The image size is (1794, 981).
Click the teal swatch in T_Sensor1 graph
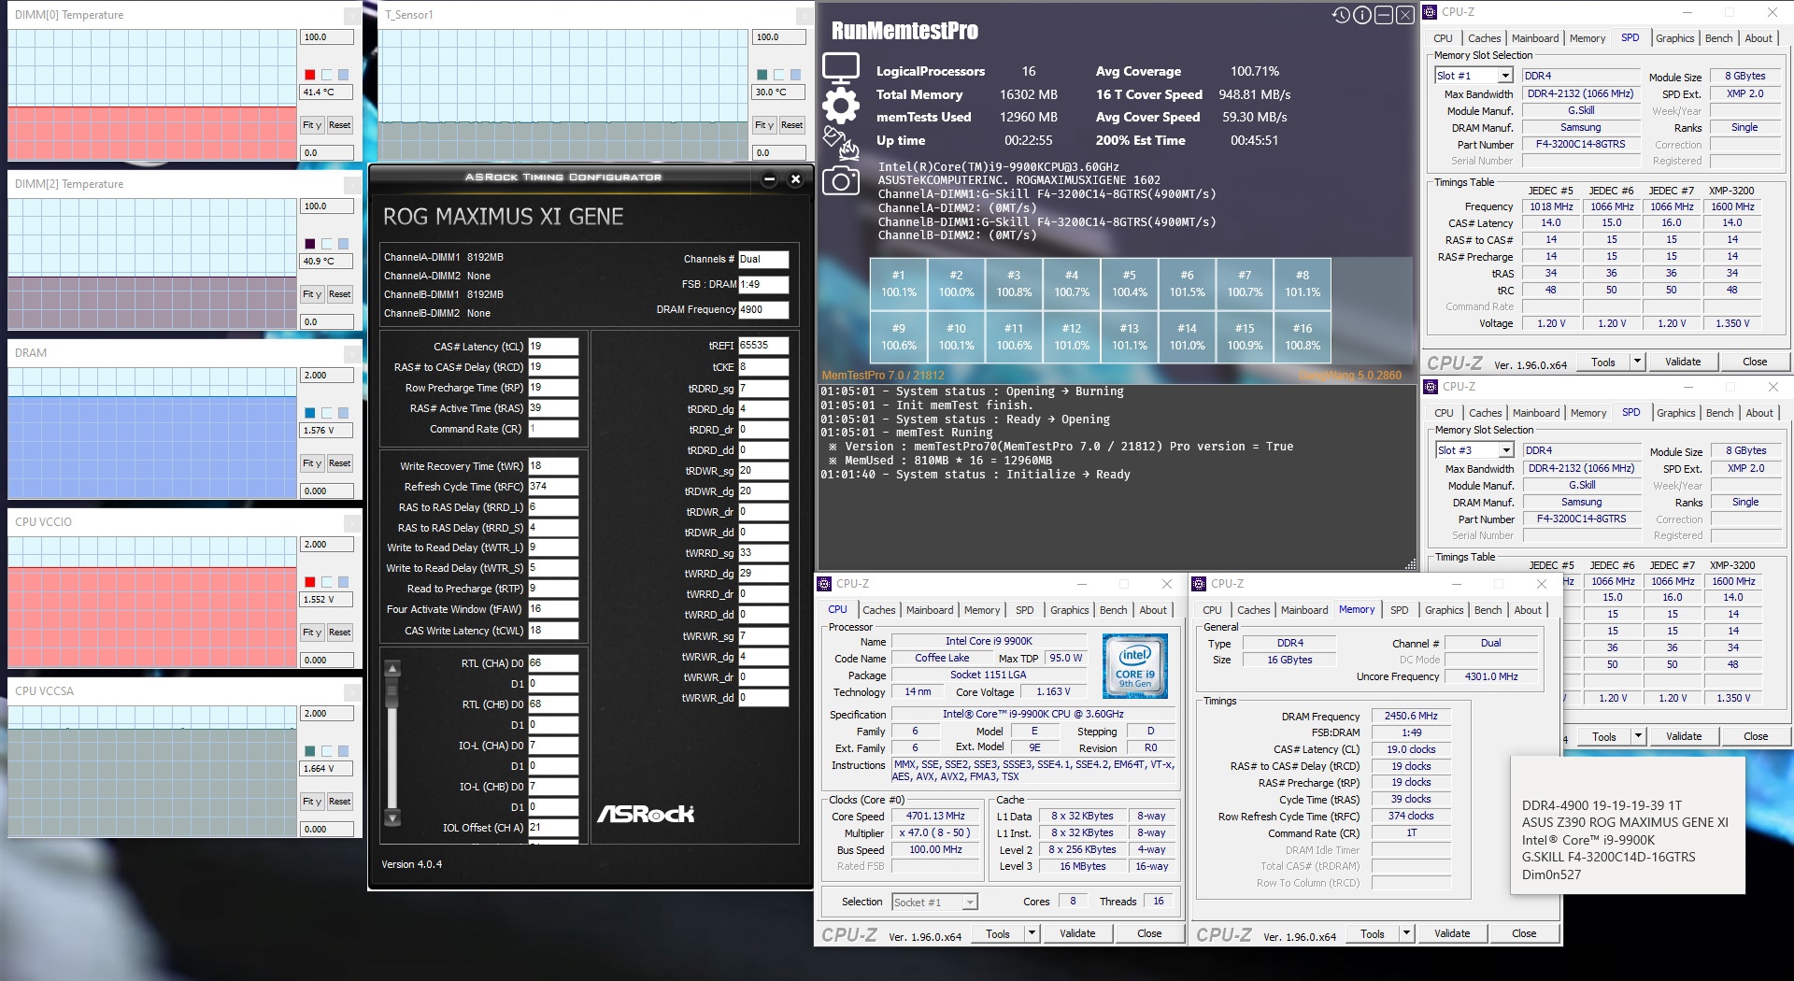pyautogui.click(x=762, y=75)
